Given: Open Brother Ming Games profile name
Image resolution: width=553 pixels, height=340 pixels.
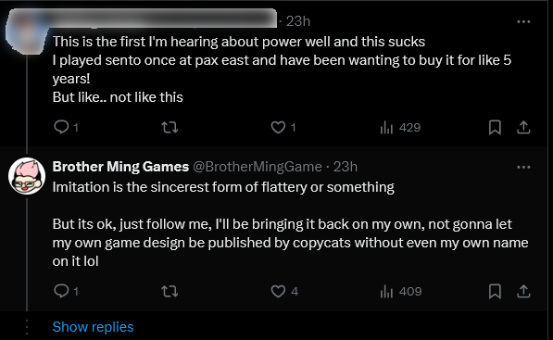Looking at the screenshot, I should pos(120,167).
